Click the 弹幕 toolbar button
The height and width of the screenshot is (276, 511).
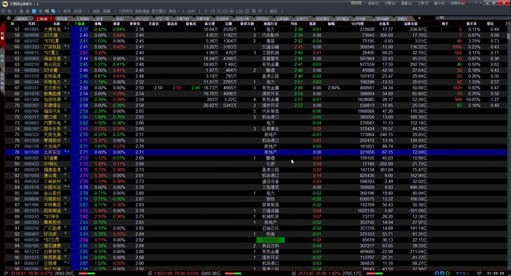tap(107, 11)
